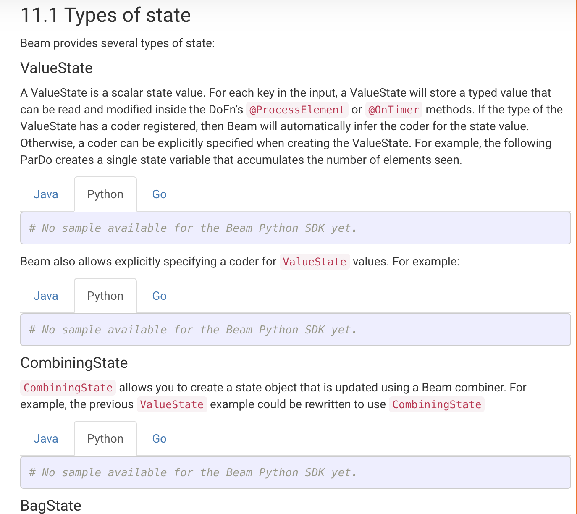This screenshot has height=514, width=577.
Task: Open the Java tab under CombiningState
Action: click(46, 439)
